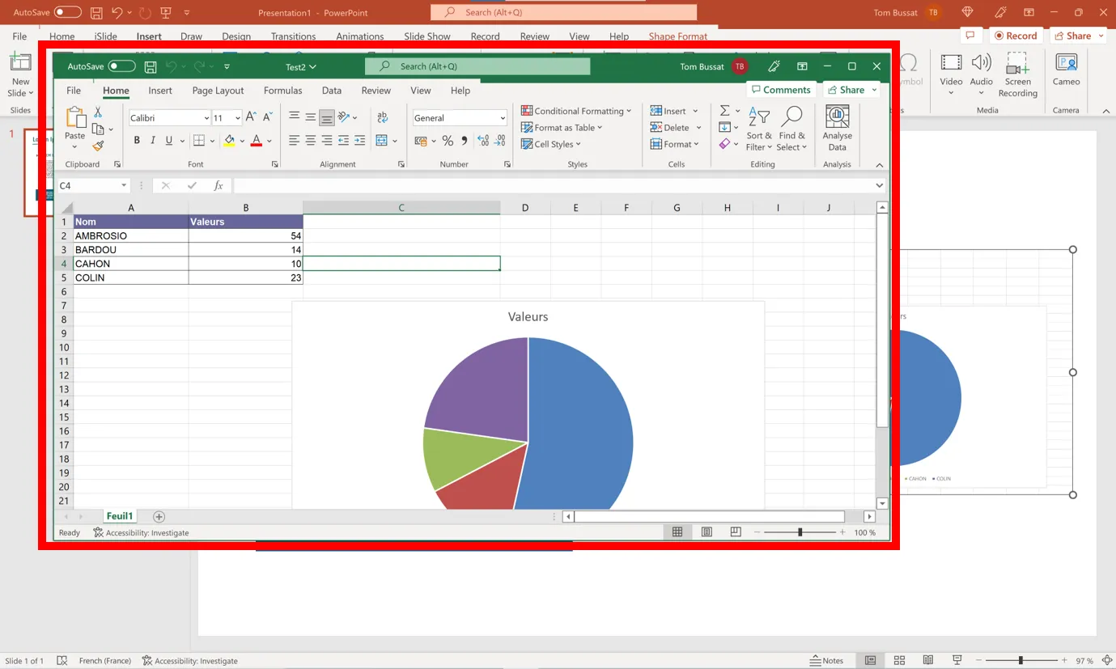The height and width of the screenshot is (669, 1116).
Task: Click column D header
Action: pyautogui.click(x=525, y=208)
